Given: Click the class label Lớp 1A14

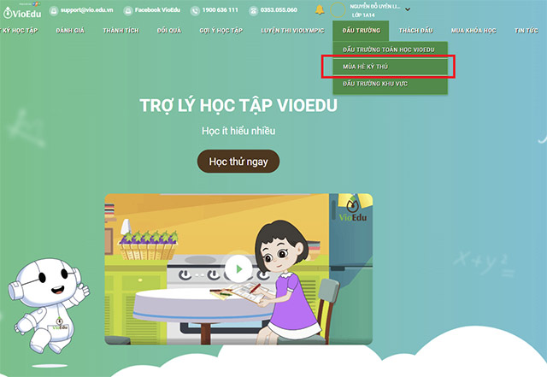Looking at the screenshot, I should pyautogui.click(x=363, y=15).
